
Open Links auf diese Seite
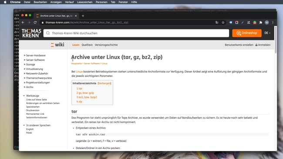[36, 99]
